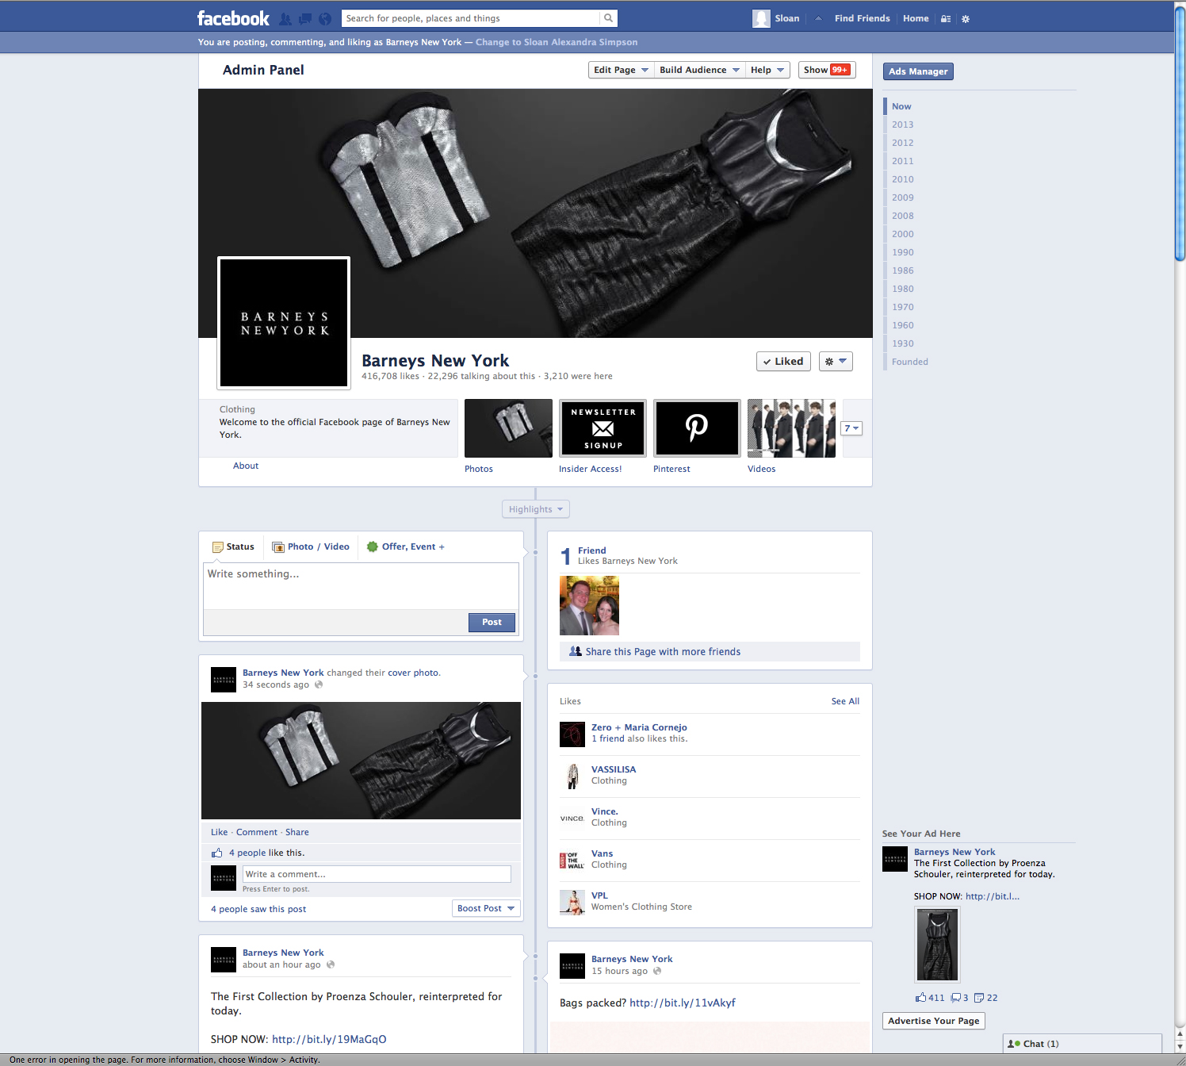This screenshot has height=1066, width=1186.
Task: Click the Write something status field
Action: [361, 586]
